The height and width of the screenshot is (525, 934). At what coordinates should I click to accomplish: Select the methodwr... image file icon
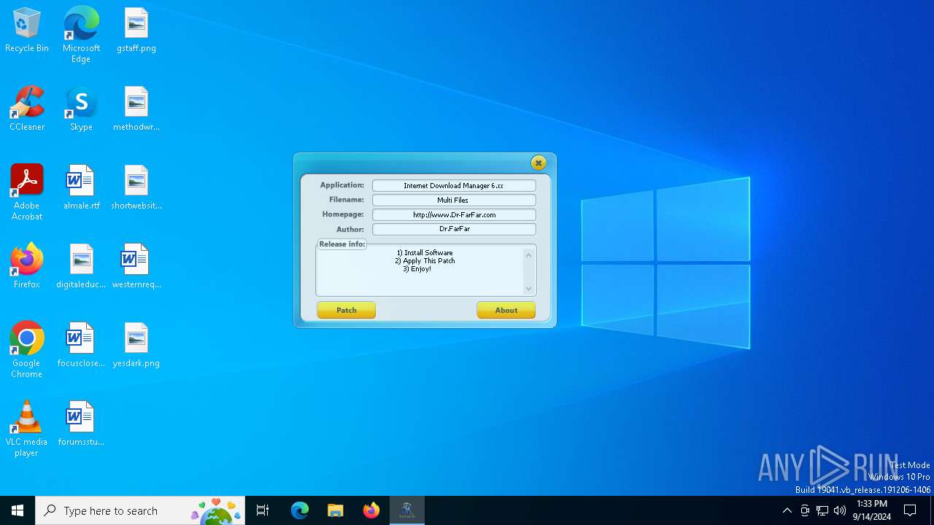tap(136, 109)
